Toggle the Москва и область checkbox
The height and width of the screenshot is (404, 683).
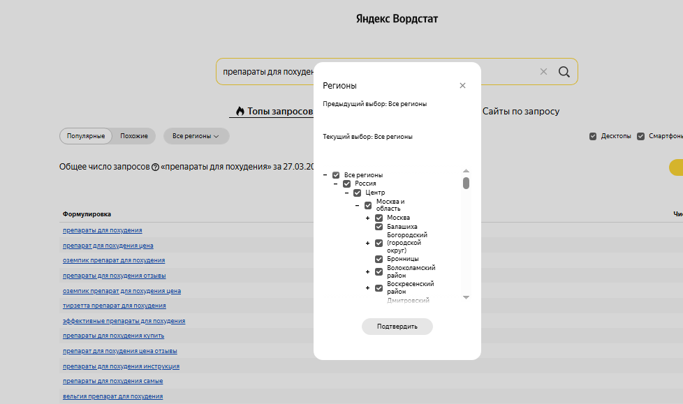[368, 205]
